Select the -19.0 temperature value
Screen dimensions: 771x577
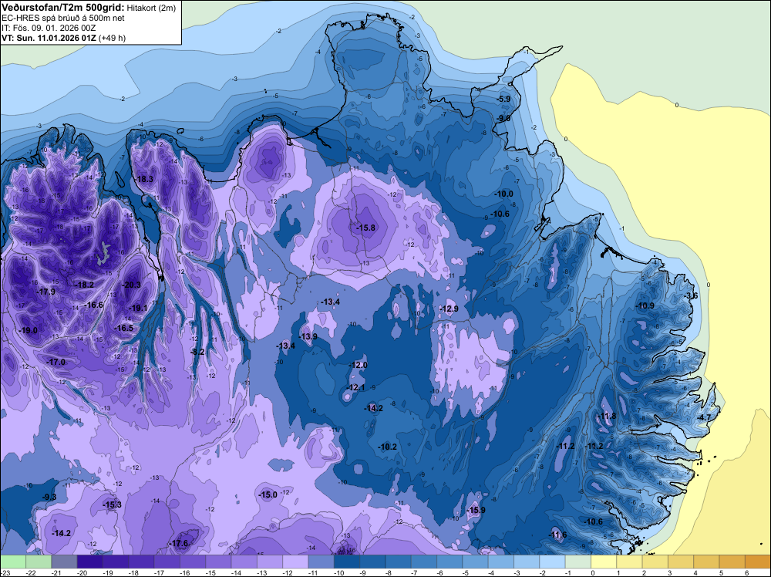point(28,331)
